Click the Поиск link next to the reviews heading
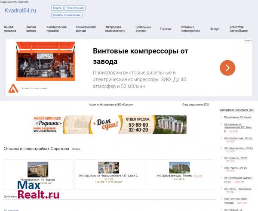The width and height of the screenshot is (258, 211). [x=76, y=149]
